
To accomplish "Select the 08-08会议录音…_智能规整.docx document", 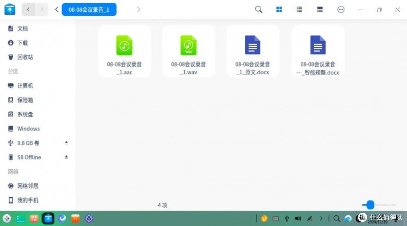I will (x=318, y=51).
